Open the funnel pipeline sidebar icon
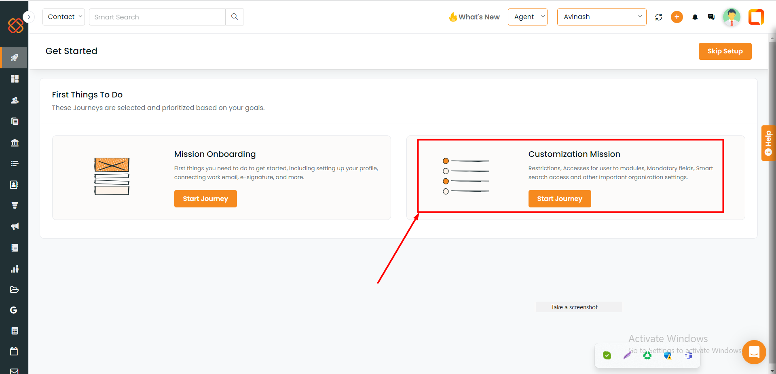 [15, 205]
